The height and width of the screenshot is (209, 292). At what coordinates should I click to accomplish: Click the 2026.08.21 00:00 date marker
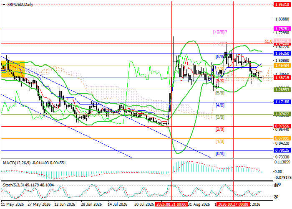pos(171,204)
